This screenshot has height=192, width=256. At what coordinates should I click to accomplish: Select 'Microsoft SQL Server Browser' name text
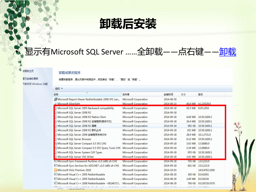(x=74, y=139)
